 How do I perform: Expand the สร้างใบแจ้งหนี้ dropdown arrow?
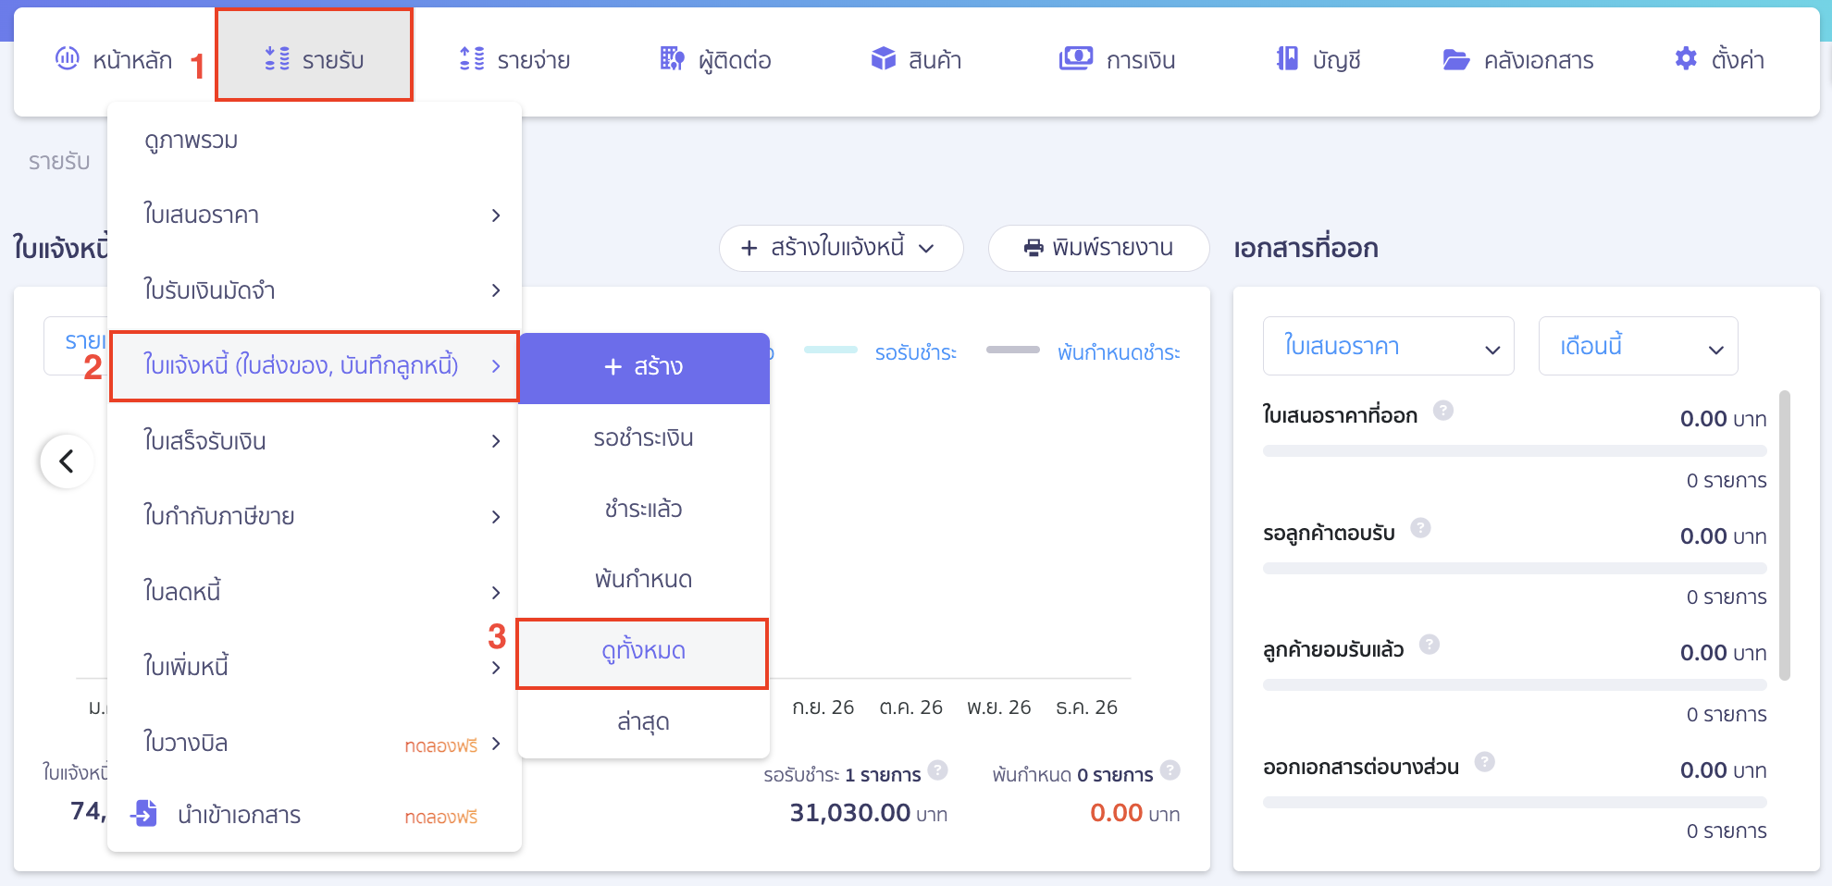[926, 248]
